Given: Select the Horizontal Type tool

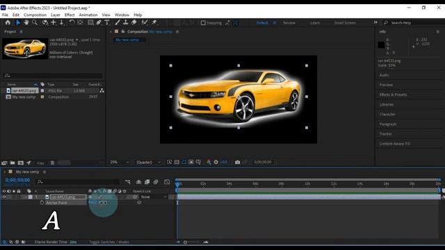Looking at the screenshot, I should [107, 22].
